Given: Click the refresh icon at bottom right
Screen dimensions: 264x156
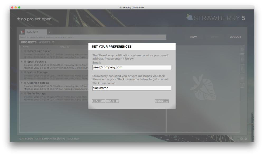Looking at the screenshot, I should click(241, 139).
